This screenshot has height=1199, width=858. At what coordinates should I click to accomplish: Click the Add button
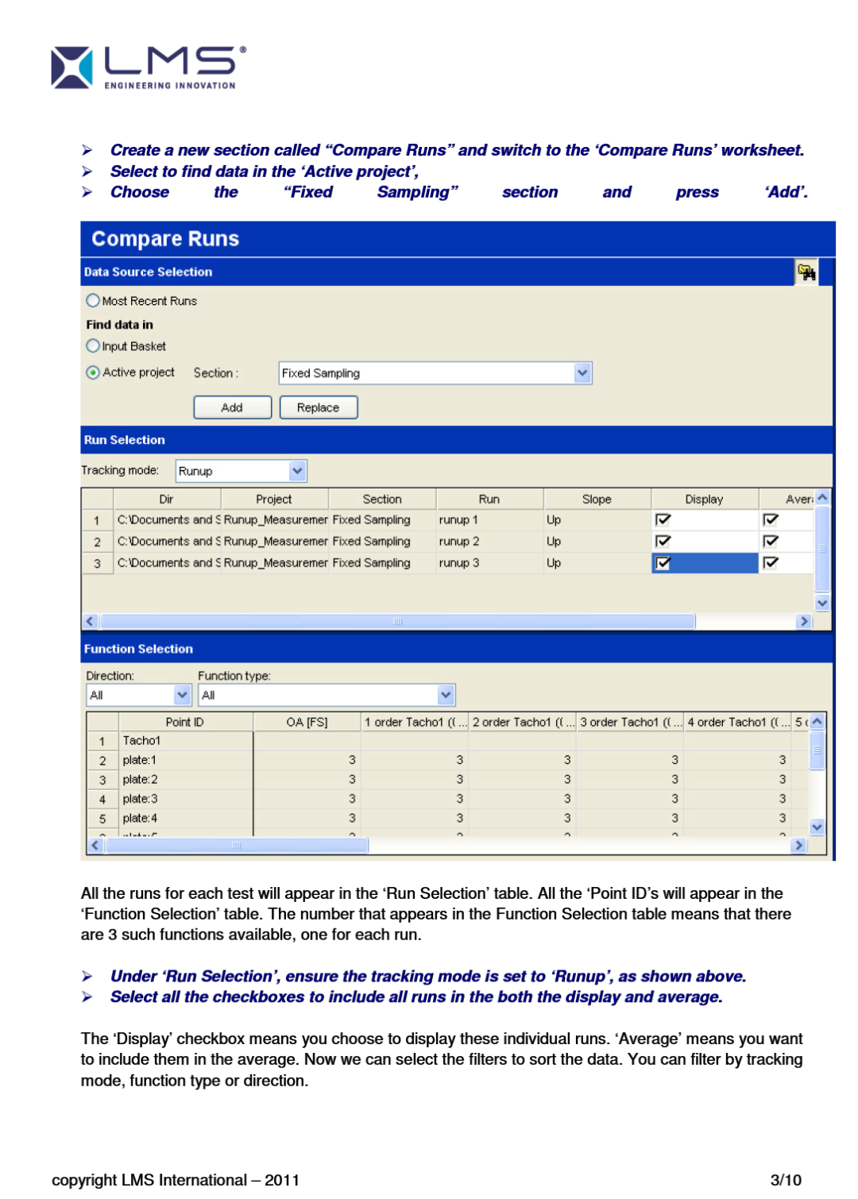(x=233, y=407)
